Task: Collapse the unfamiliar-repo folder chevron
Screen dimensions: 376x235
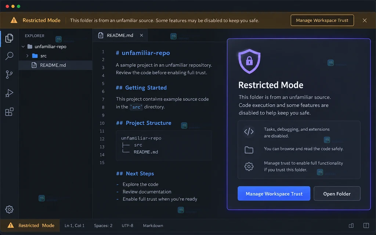Action: [x=23, y=47]
